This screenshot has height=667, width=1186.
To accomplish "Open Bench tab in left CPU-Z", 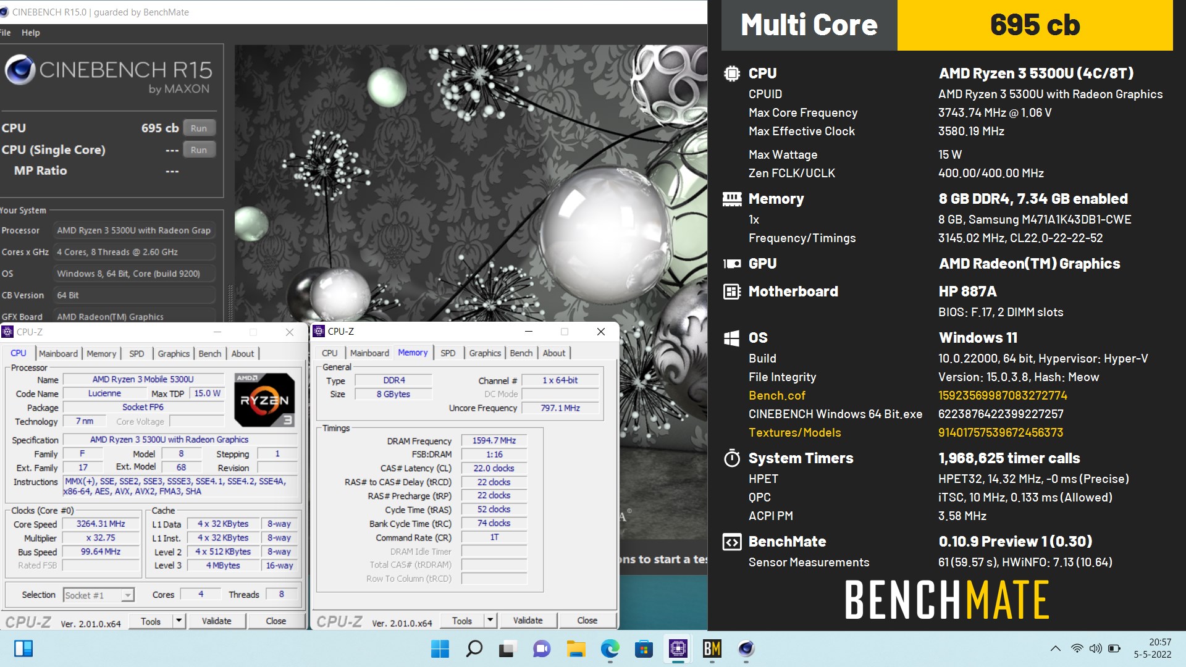I will pyautogui.click(x=210, y=353).
